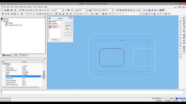This screenshot has height=104, width=186.
Task: Select the '1 Chain' tree item
Action: pyautogui.click(x=10, y=23)
